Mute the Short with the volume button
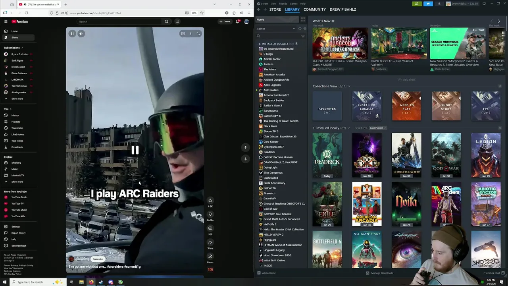The image size is (508, 286). click(81, 34)
